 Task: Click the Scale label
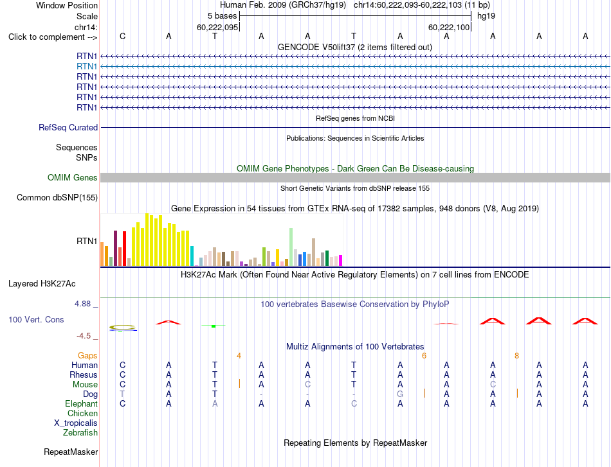pyautogui.click(x=87, y=16)
